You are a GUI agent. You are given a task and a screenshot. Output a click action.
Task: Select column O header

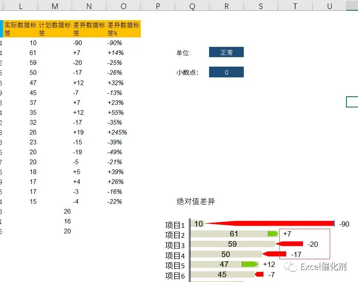124,6
